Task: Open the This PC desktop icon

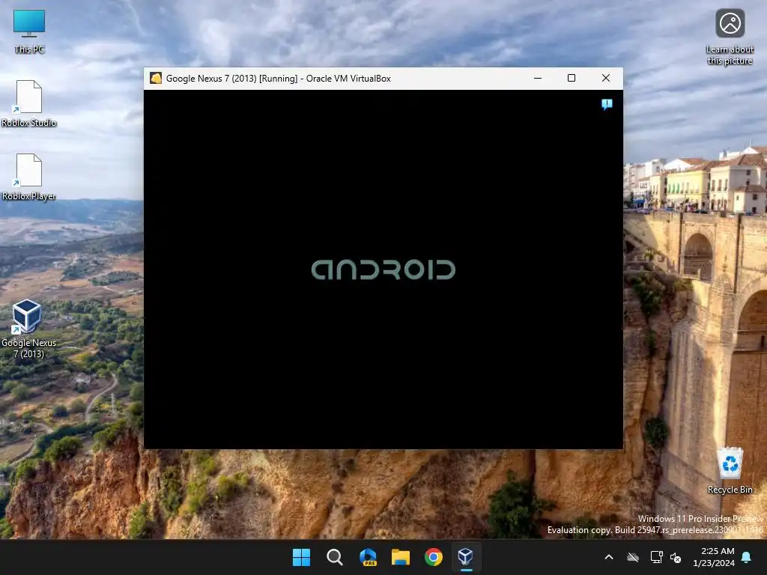Action: click(29, 31)
